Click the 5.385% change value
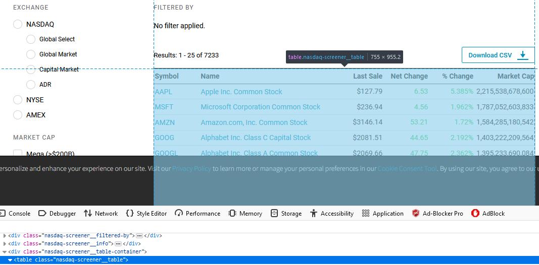Screen dimensions: 539x265 tap(462, 92)
